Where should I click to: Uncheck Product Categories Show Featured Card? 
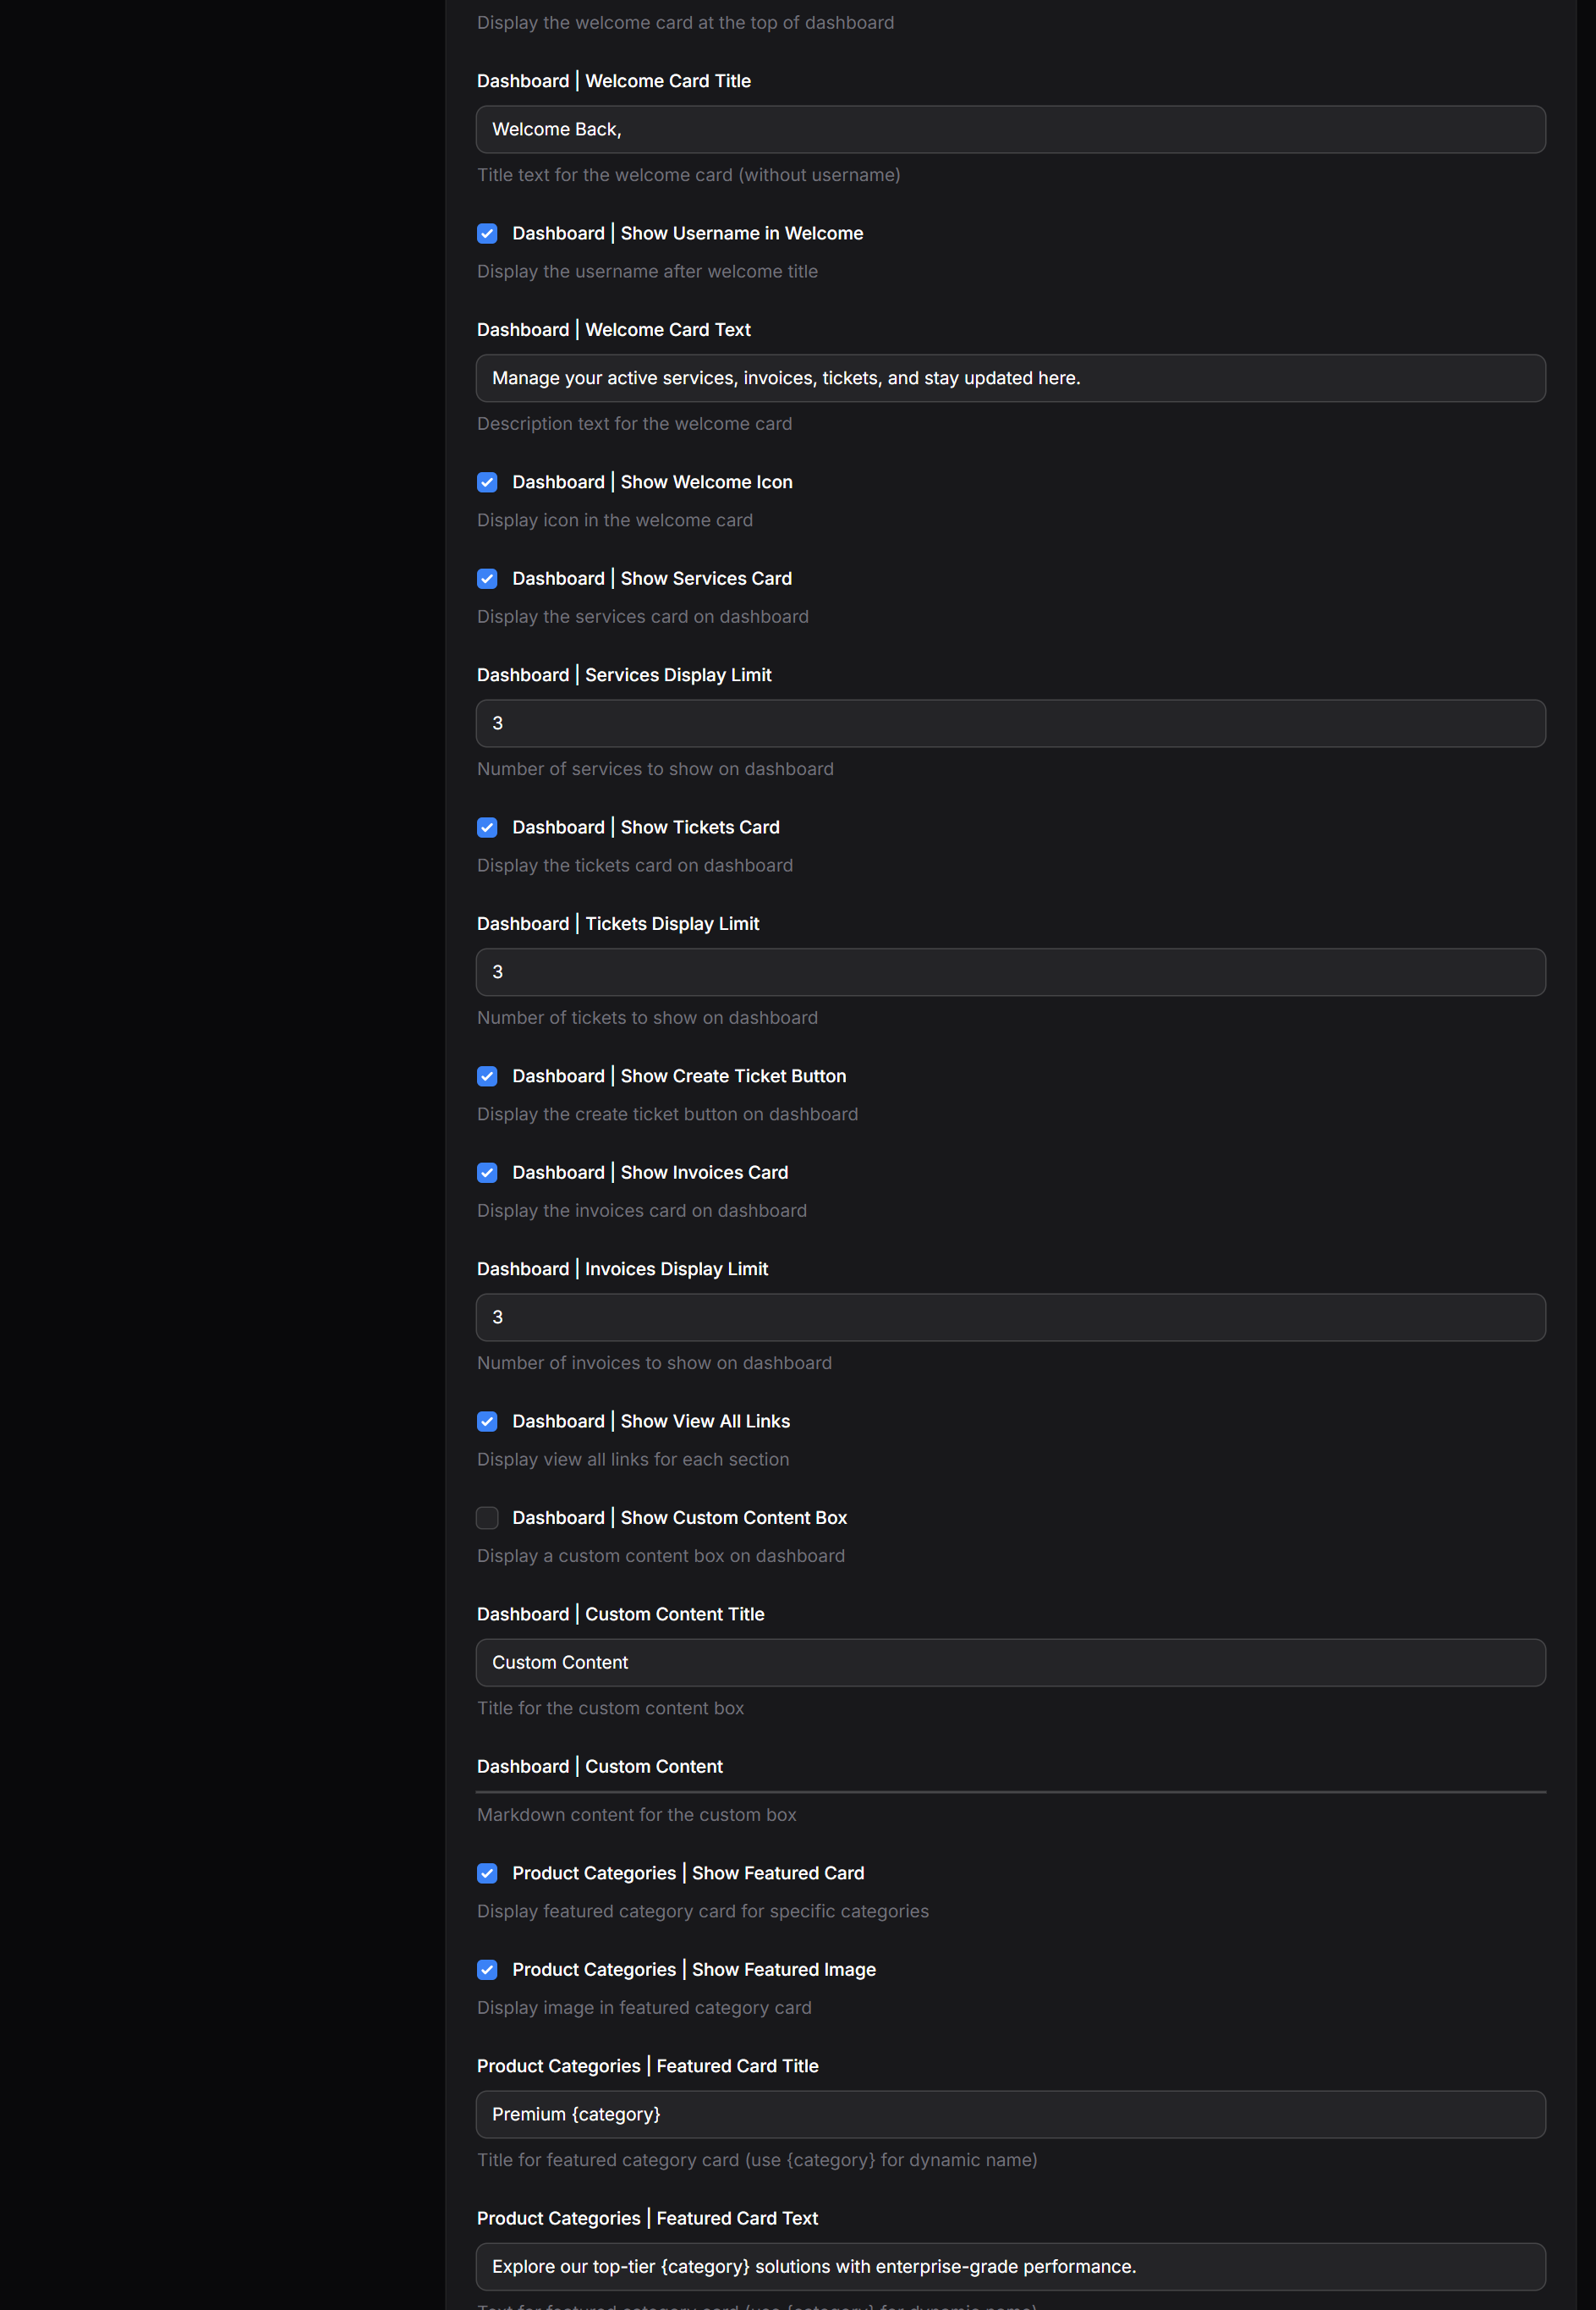pos(487,1873)
